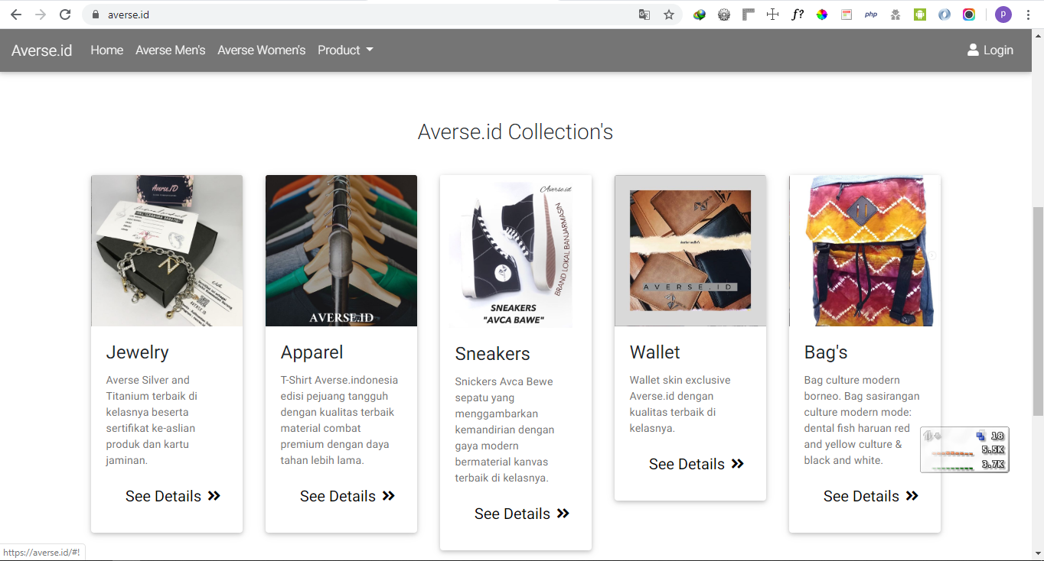1044x561 pixels.
Task: Expand the Product dropdown in navbar
Action: pos(345,50)
